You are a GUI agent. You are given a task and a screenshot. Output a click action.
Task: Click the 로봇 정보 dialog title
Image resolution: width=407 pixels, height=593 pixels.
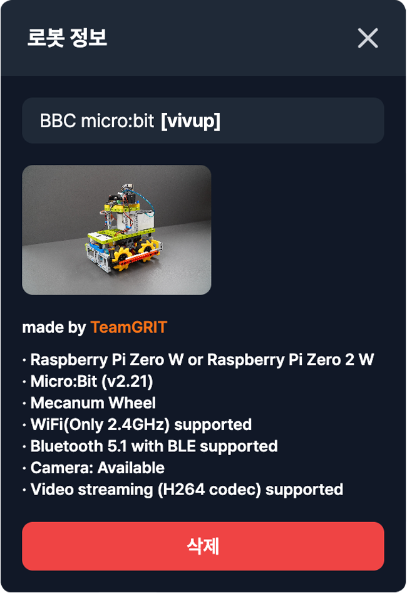[67, 38]
